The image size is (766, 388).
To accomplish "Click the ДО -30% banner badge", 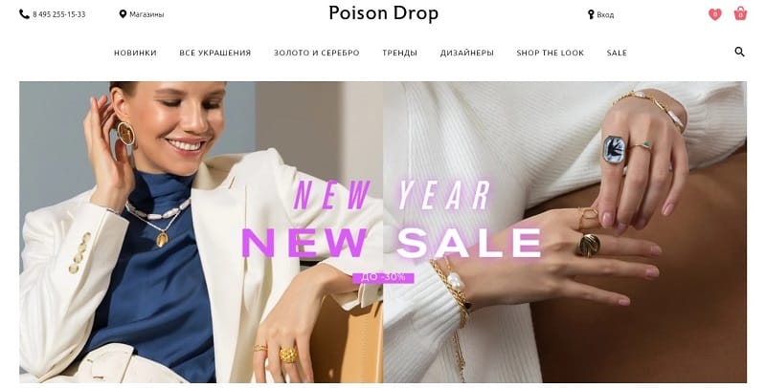I will [x=383, y=278].
